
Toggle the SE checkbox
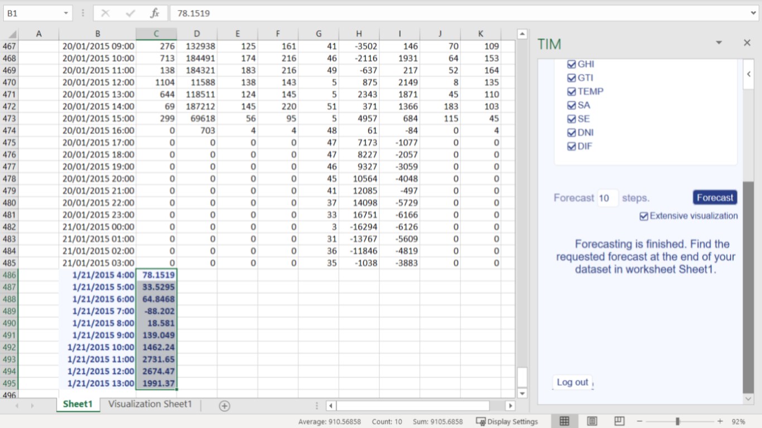[571, 119]
